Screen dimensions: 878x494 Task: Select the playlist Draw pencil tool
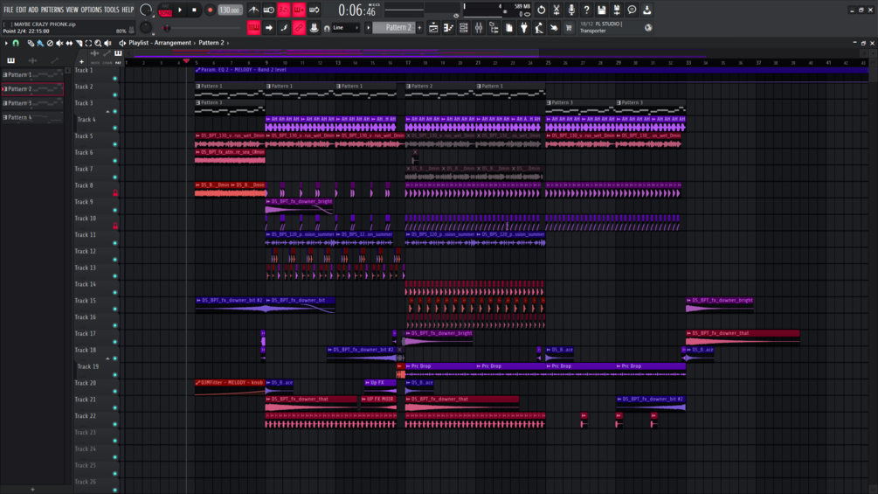click(31, 43)
